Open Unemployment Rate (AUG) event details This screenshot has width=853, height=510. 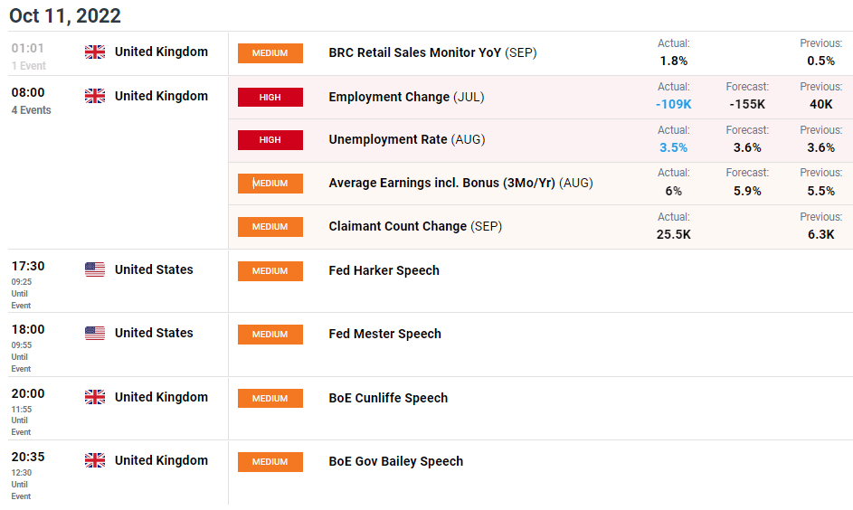407,140
